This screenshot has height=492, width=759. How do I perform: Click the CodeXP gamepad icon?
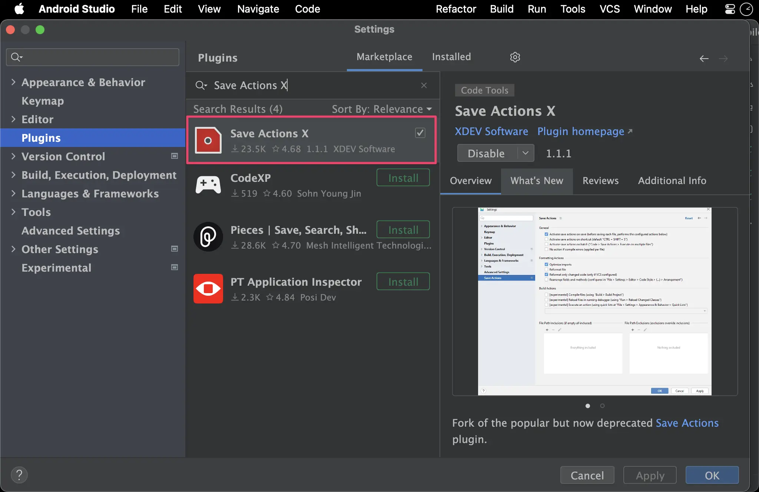208,185
